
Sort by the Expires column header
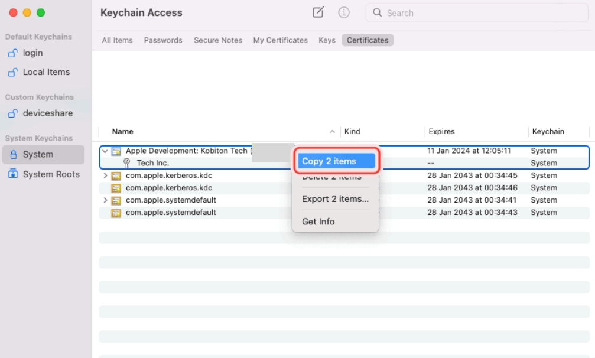click(x=441, y=132)
